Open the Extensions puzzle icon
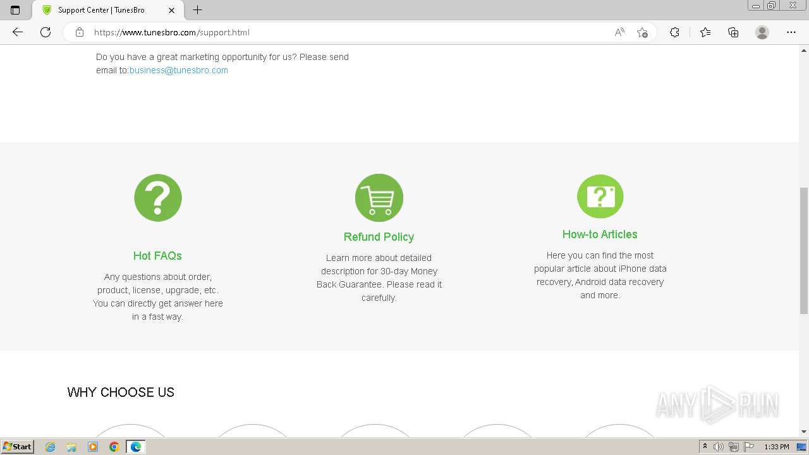The image size is (809, 455). pos(674,32)
